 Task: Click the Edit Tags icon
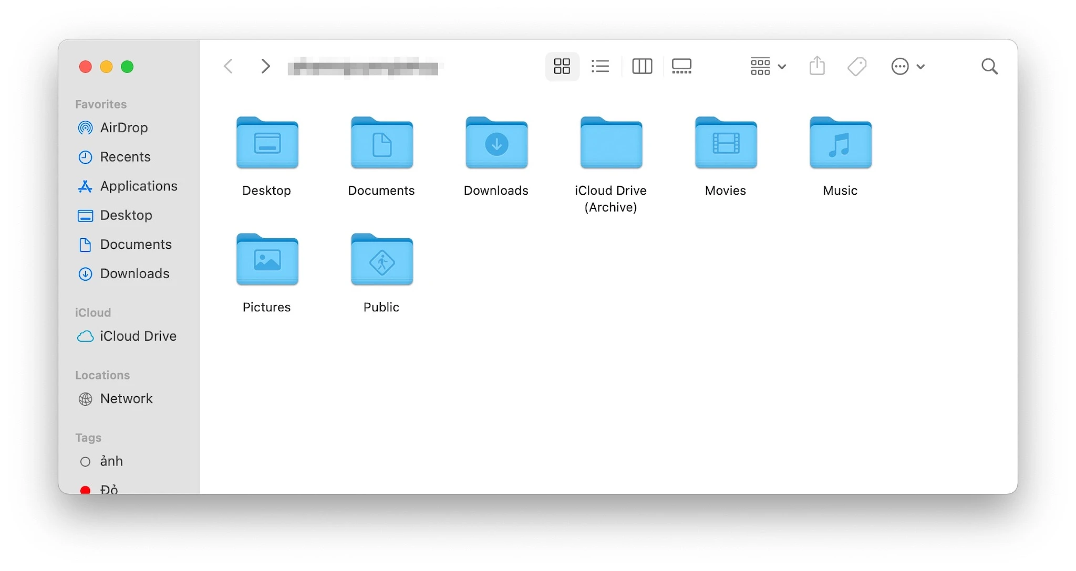point(857,67)
